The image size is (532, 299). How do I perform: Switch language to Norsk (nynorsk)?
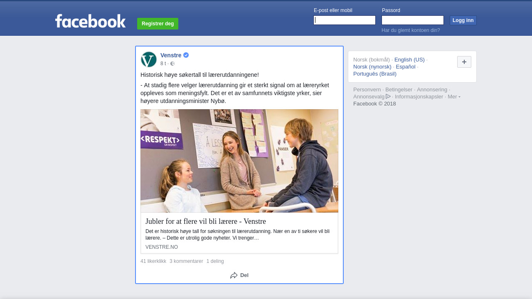[372, 66]
